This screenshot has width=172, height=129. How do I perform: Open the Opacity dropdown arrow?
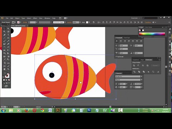[x=80, y=22]
